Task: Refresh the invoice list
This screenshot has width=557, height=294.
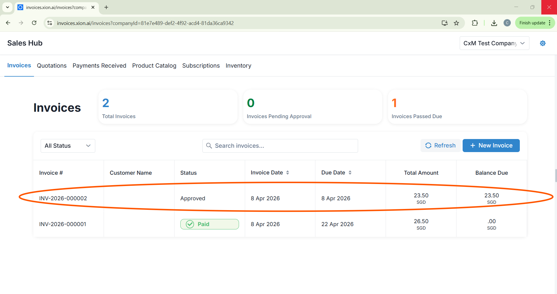Action: (440, 145)
